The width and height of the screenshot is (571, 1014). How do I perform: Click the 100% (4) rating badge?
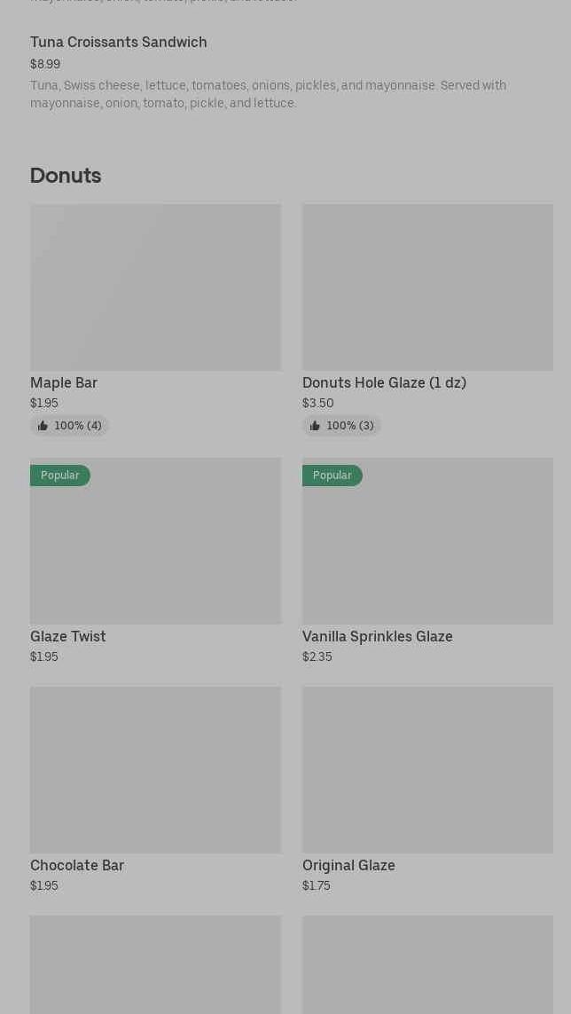69,426
